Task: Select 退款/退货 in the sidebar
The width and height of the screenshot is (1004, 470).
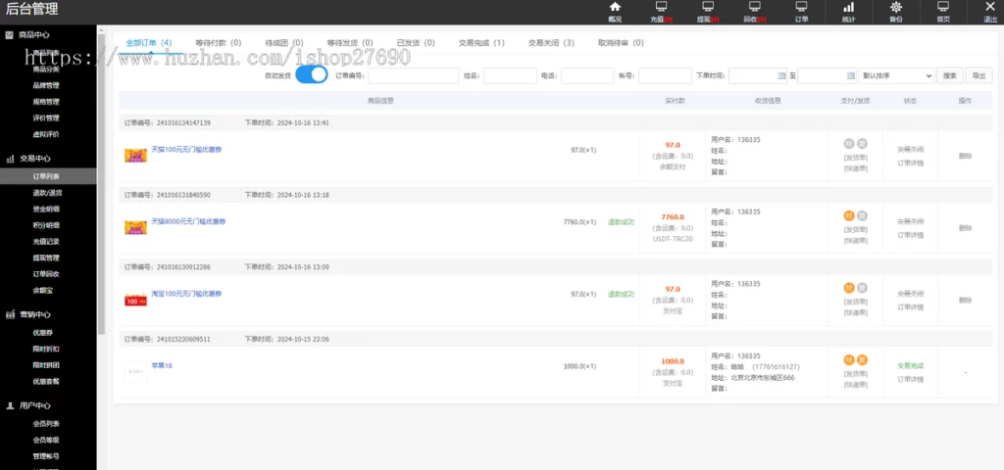Action: [x=47, y=193]
